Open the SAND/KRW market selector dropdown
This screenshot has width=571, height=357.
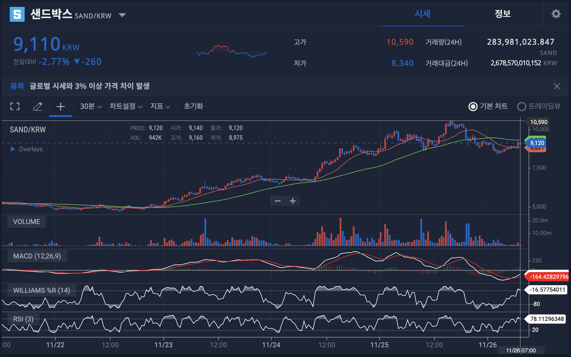click(x=122, y=15)
